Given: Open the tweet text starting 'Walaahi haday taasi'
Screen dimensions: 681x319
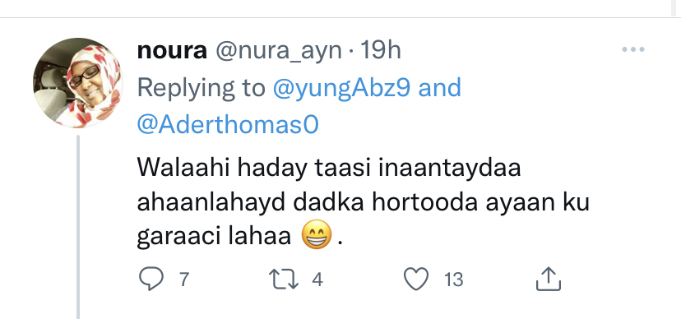Looking at the screenshot, I should click(x=363, y=202).
